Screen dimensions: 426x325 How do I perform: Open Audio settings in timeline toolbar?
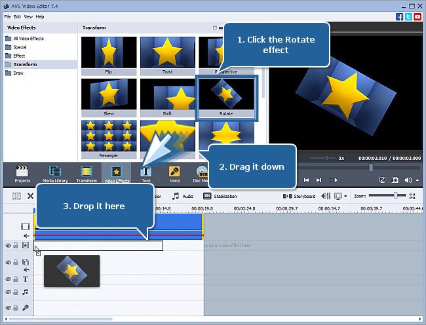pos(183,196)
